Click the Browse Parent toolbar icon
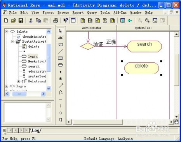The width and height of the screenshot is (181, 142). pos(122,21)
